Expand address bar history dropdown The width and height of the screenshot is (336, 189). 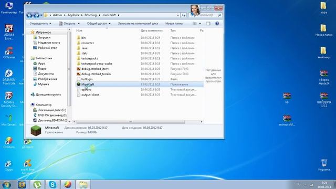tap(178, 15)
